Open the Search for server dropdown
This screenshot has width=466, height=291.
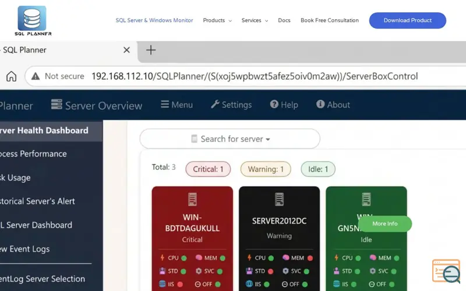(230, 139)
